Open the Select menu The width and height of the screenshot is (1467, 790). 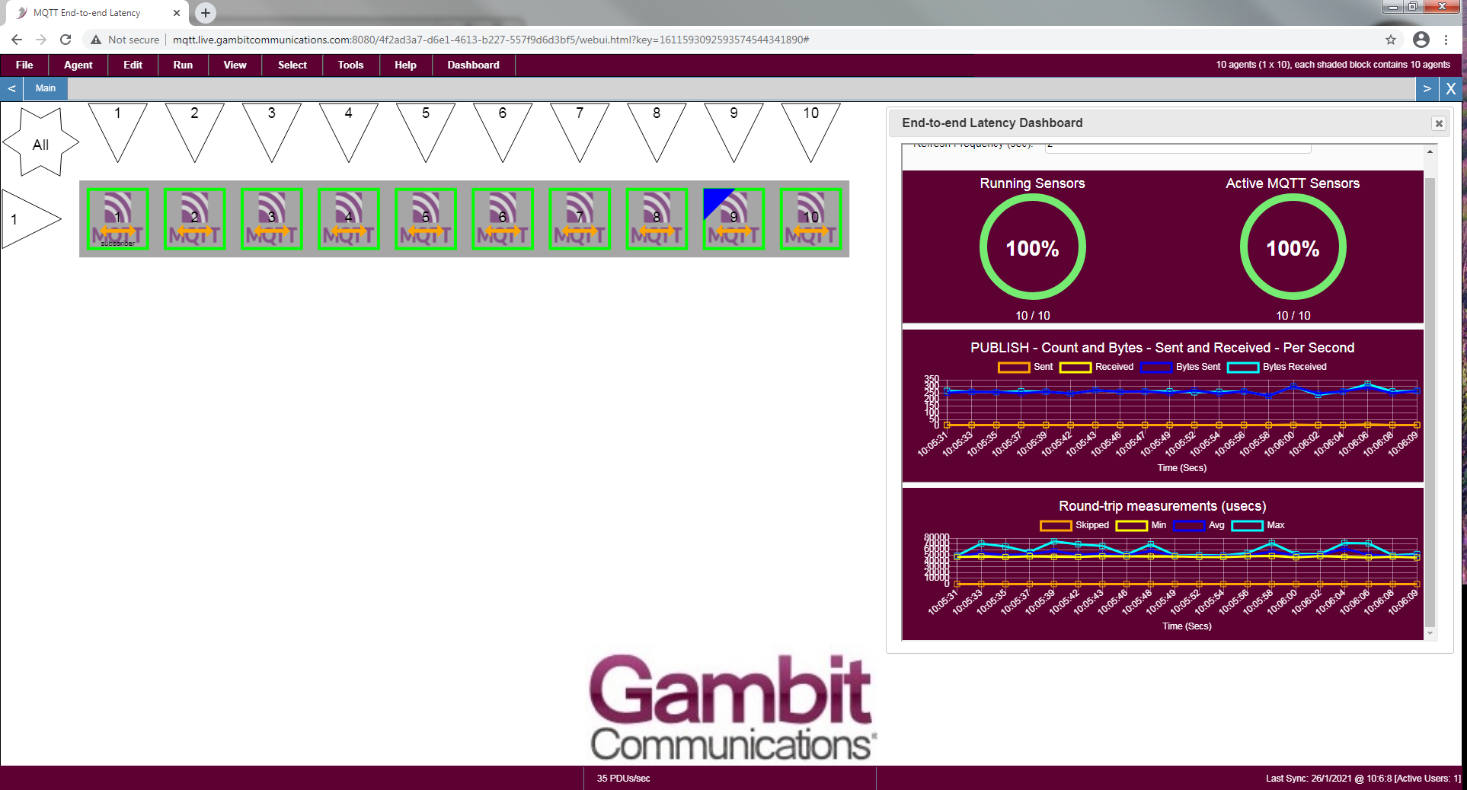point(292,65)
